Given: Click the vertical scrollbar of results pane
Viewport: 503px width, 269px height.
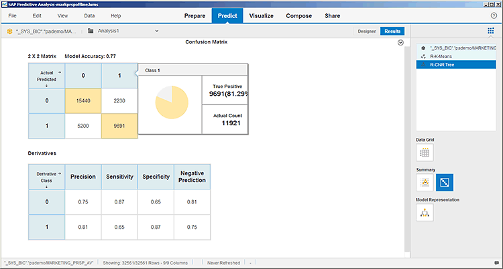Looking at the screenshot, I should pos(407,149).
